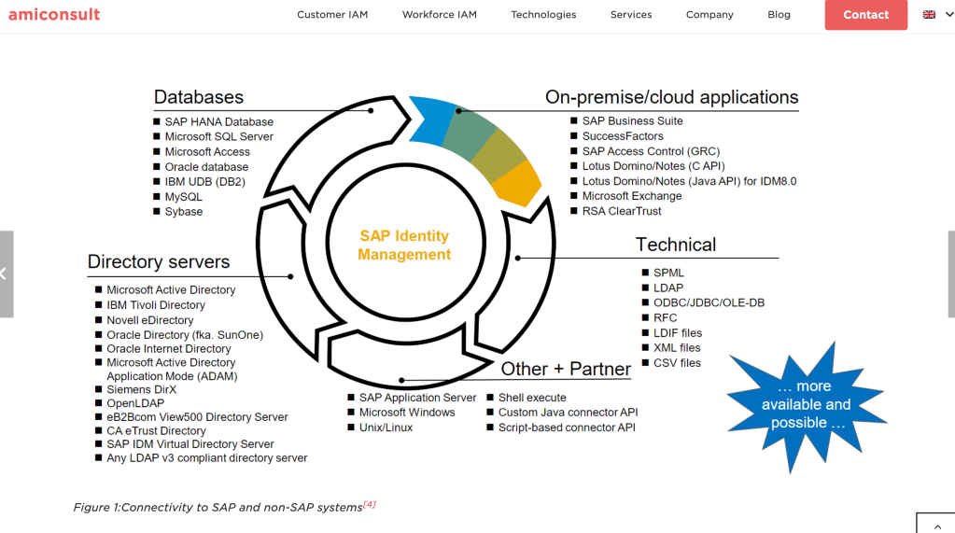
Task: Click the yellow-orange diagram segment
Action: coord(519,184)
